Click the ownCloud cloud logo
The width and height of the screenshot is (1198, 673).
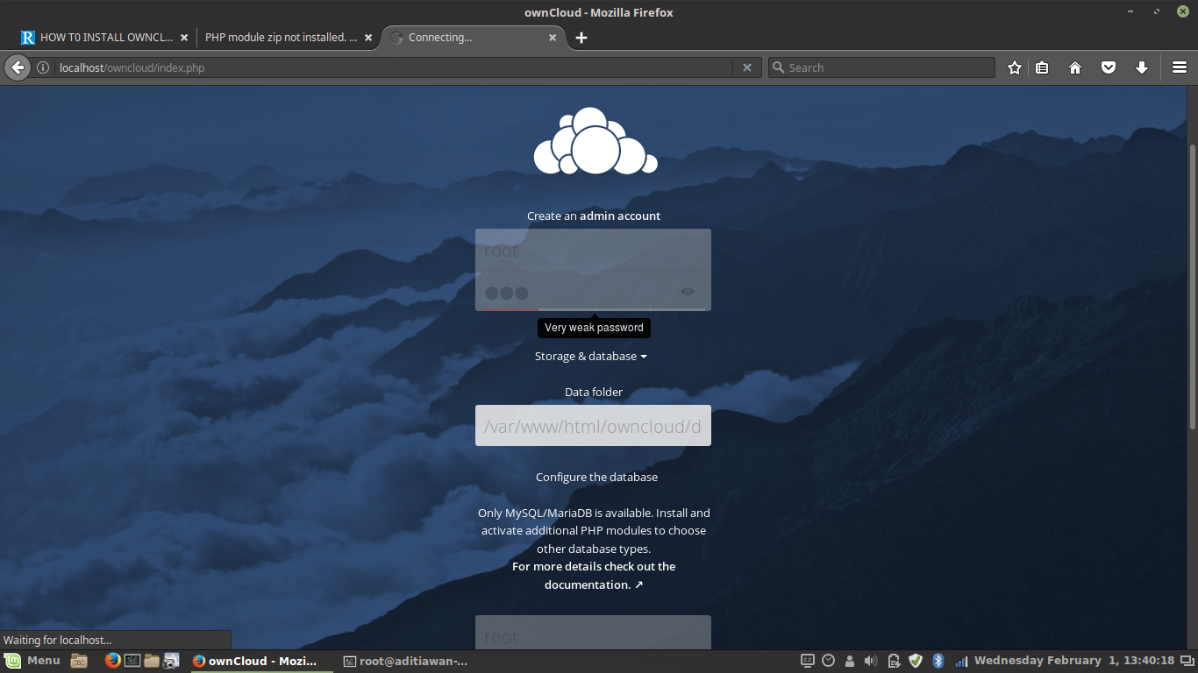(595, 140)
